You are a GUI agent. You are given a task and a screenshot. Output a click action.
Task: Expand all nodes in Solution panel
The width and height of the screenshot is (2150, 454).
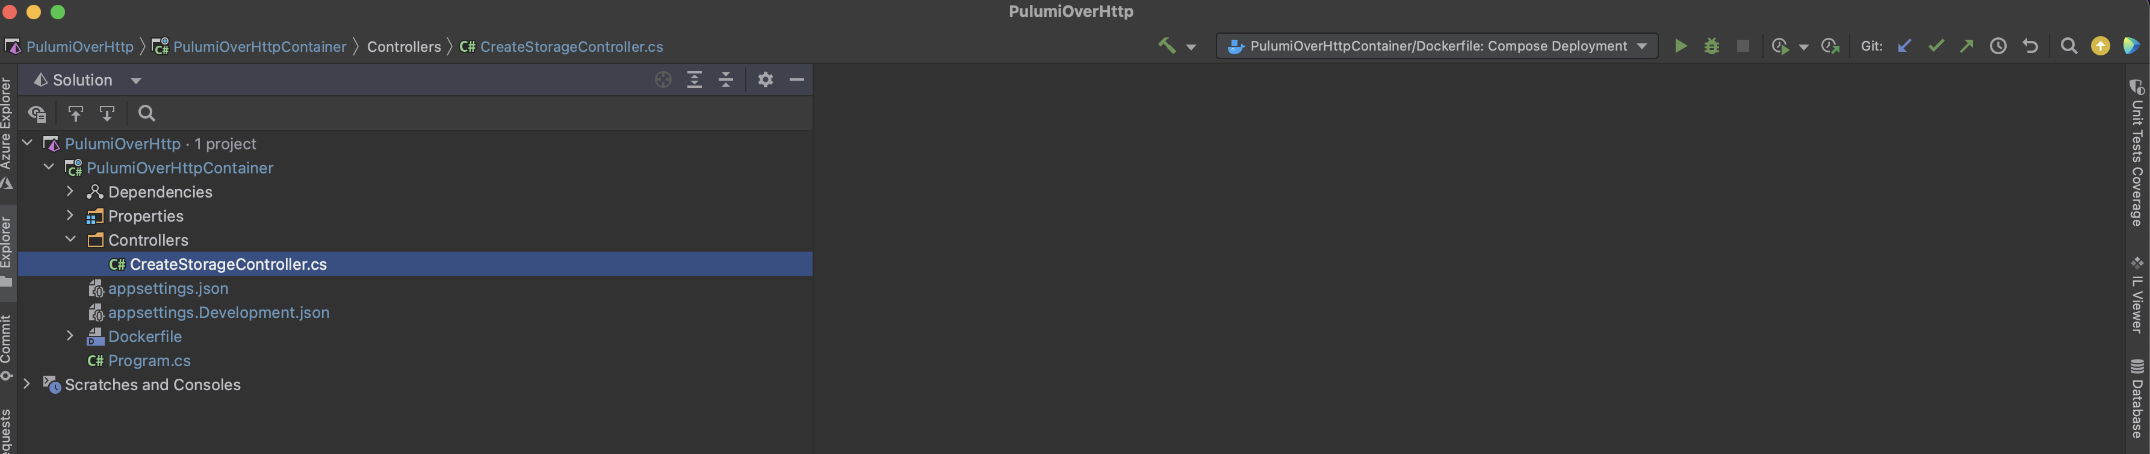coord(695,79)
